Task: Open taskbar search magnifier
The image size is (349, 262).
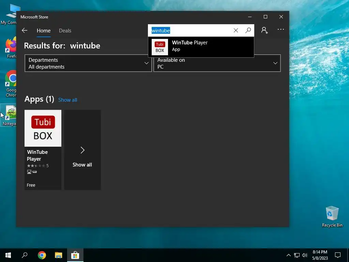Action: coord(25,255)
